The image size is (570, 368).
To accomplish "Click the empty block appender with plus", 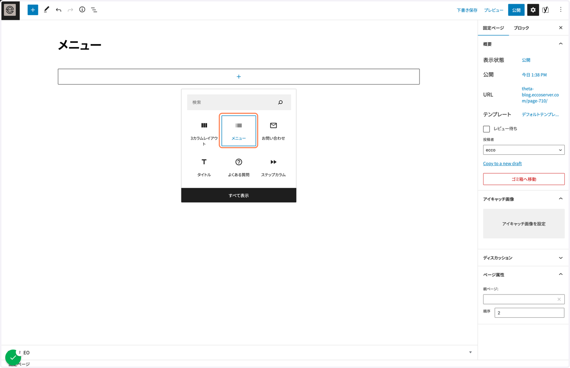I will point(239,77).
